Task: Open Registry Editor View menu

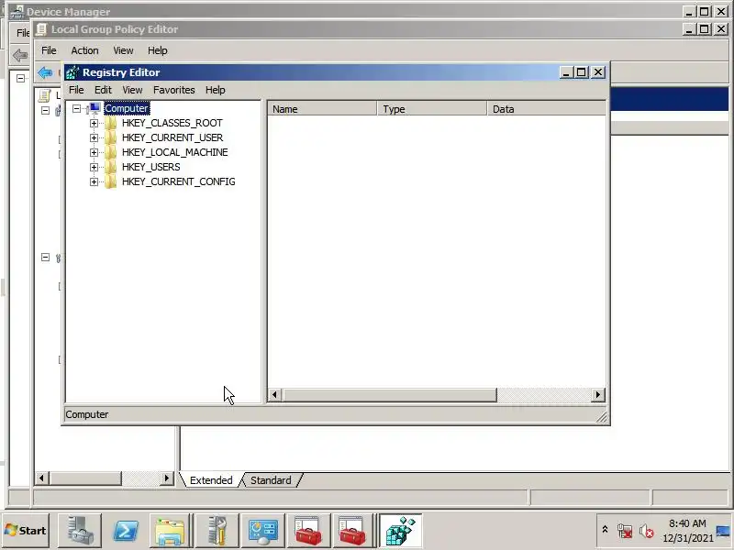Action: 132,90
